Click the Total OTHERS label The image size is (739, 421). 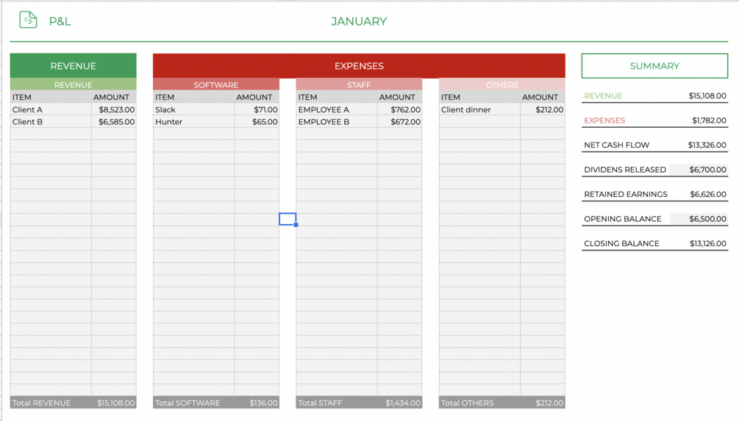[468, 403]
